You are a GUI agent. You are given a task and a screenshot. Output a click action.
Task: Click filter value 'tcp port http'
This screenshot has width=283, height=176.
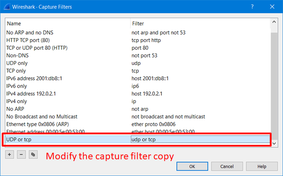(x=146, y=40)
